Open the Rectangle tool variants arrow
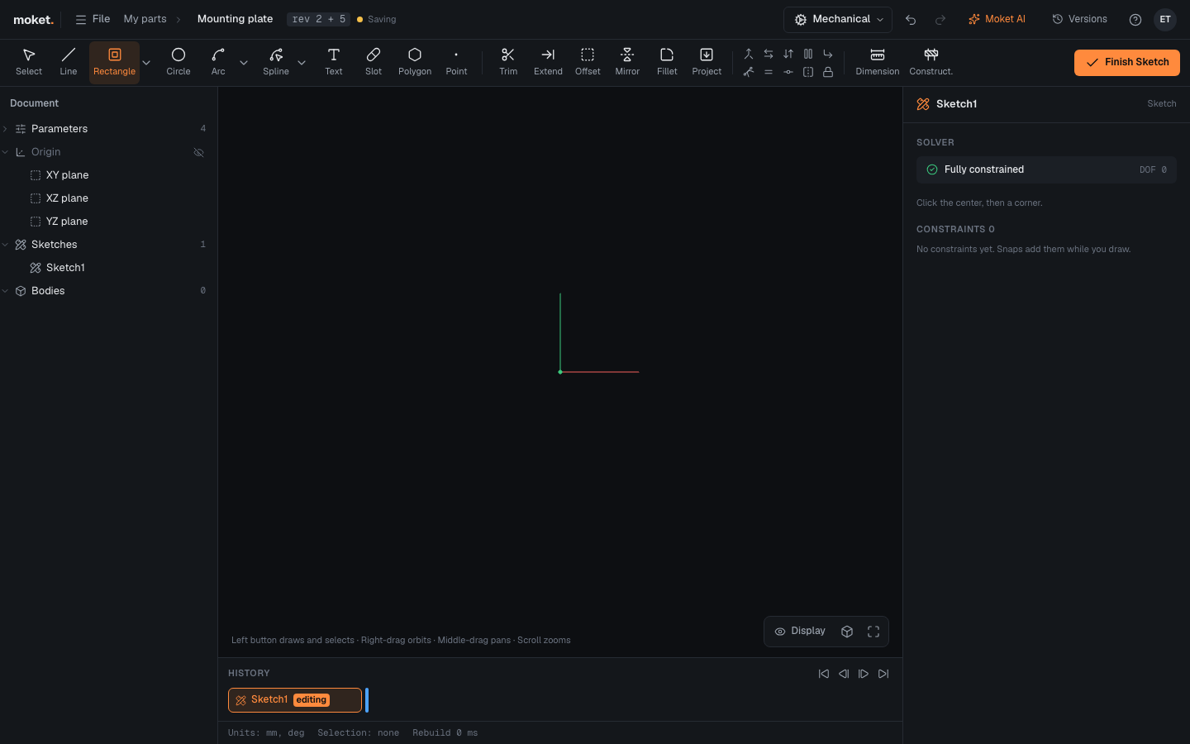This screenshot has width=1190, height=744. (146, 63)
